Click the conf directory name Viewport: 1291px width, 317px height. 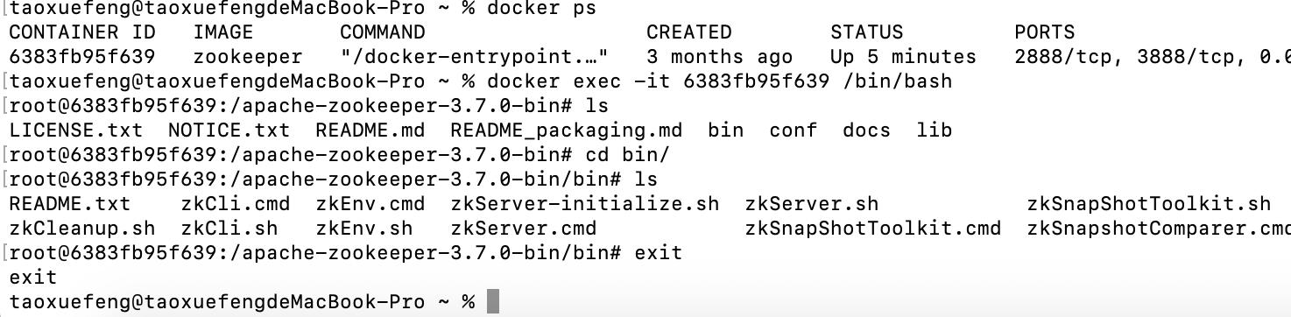(794, 130)
